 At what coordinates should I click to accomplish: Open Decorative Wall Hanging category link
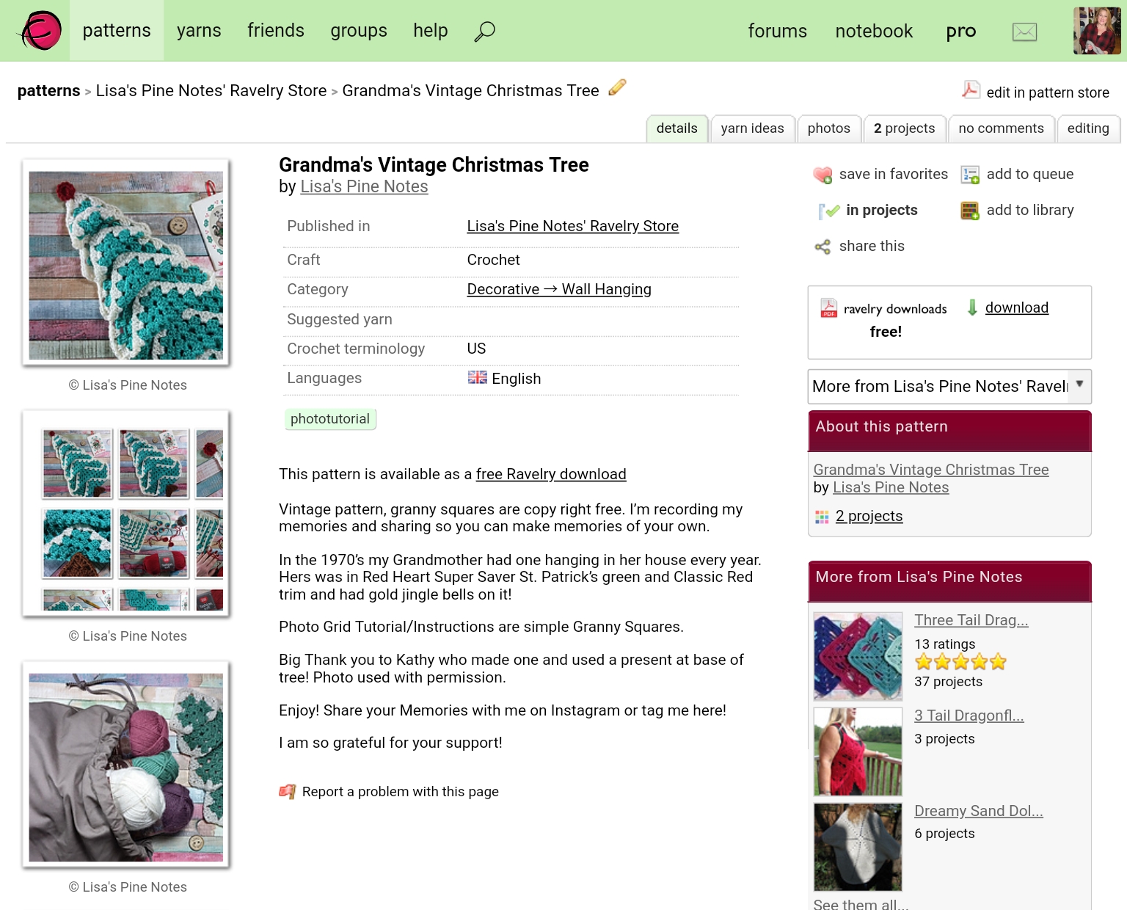point(559,289)
